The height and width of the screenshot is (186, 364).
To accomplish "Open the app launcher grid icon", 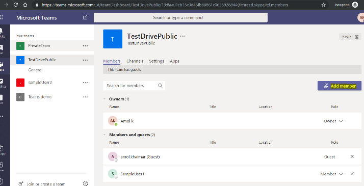I will (x=2, y=17).
